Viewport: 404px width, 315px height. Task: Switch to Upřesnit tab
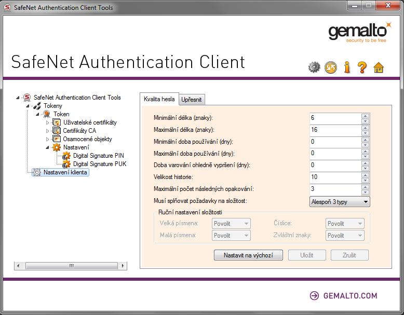tap(192, 100)
